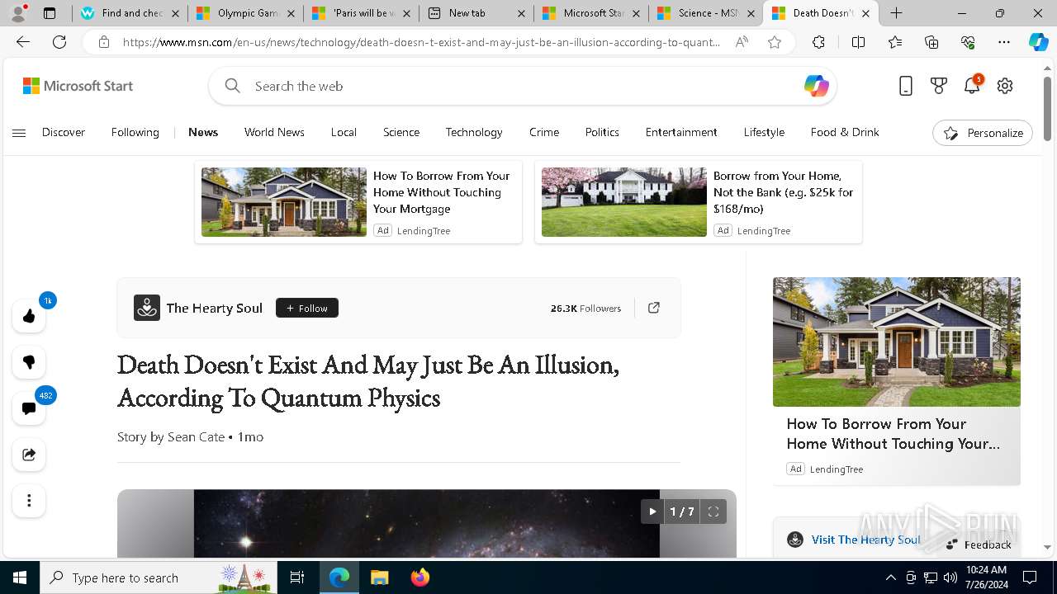
Task: Open Edge profile avatar icon
Action: (18, 12)
